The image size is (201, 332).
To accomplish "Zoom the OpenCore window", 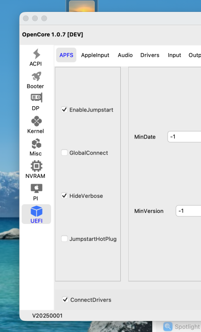I will 44,19.
